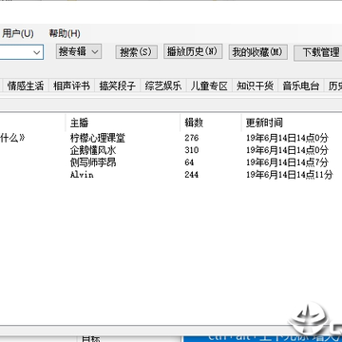Switch to the 音乐电台 category tab
Screen dimensions: 342x342
click(x=301, y=85)
